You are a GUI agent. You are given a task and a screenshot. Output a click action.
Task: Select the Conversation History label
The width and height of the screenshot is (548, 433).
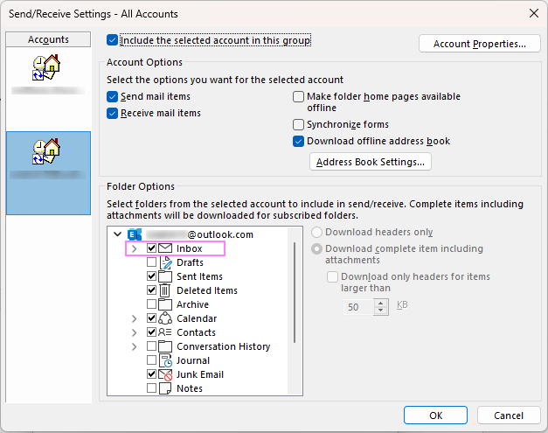[224, 346]
